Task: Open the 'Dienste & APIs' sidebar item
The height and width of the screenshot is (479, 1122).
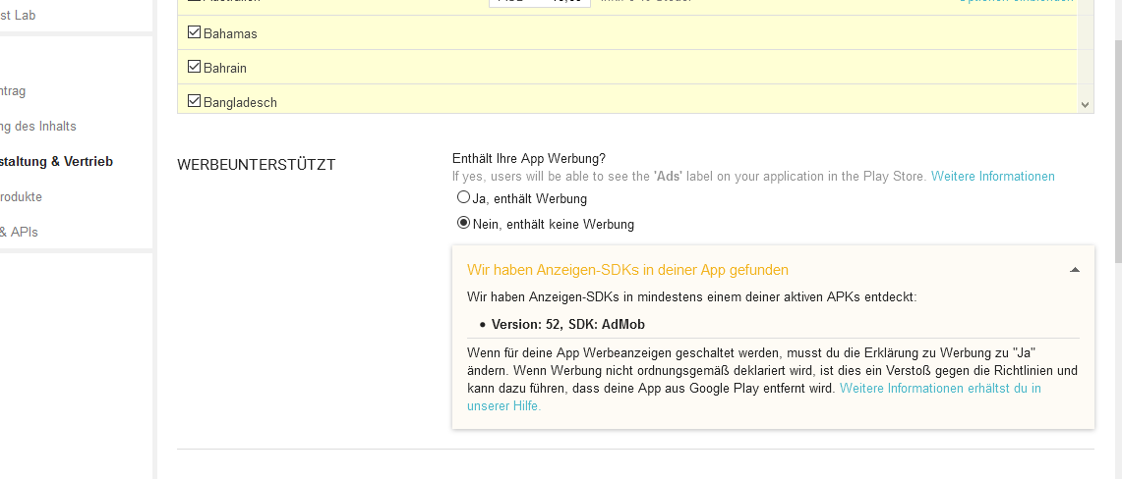Action: pyautogui.click(x=19, y=232)
